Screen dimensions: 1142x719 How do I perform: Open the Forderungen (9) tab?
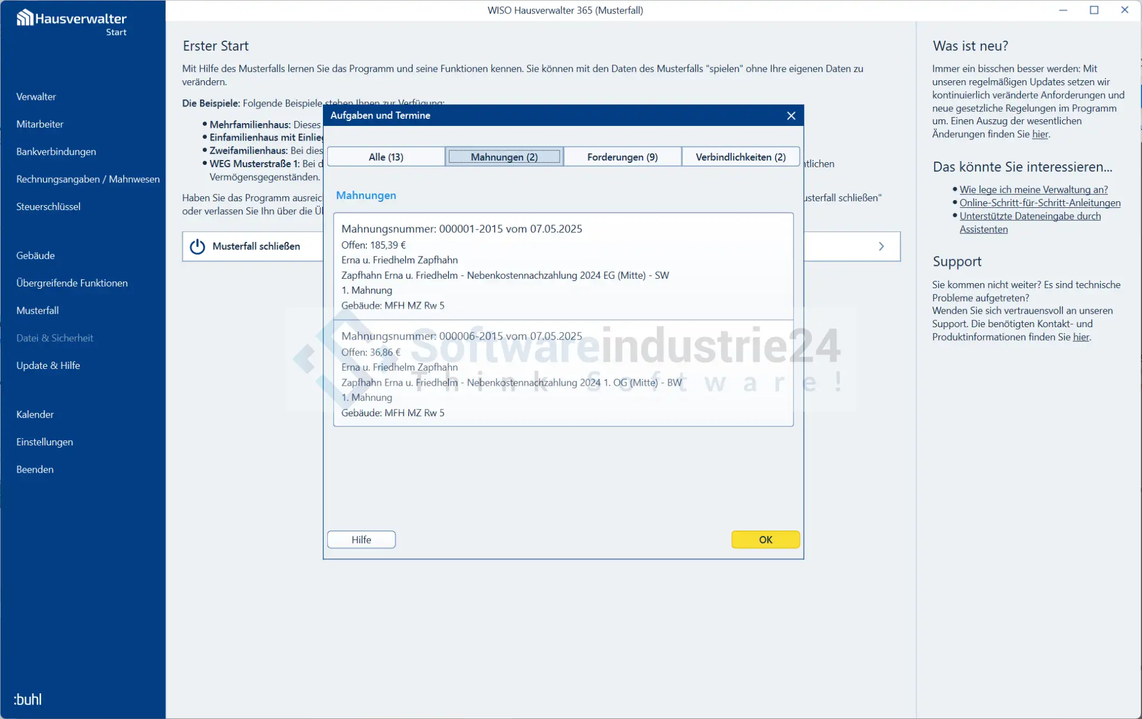[x=622, y=157]
